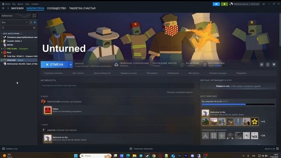281x158 pixels.
Task: Open Big Picture mode monitor icon
Action: click(263, 4)
